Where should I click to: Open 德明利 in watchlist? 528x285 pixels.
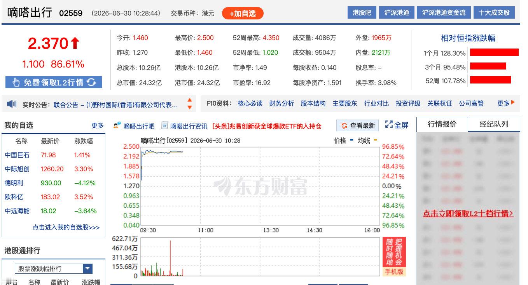(x=14, y=183)
